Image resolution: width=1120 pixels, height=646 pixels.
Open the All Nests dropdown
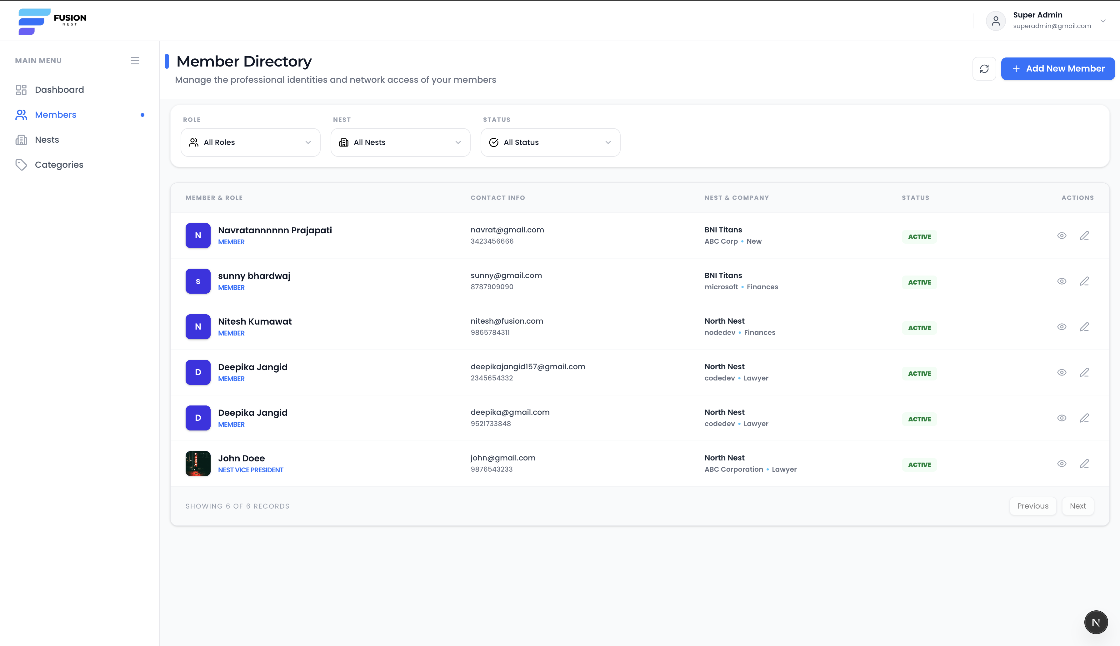point(400,142)
